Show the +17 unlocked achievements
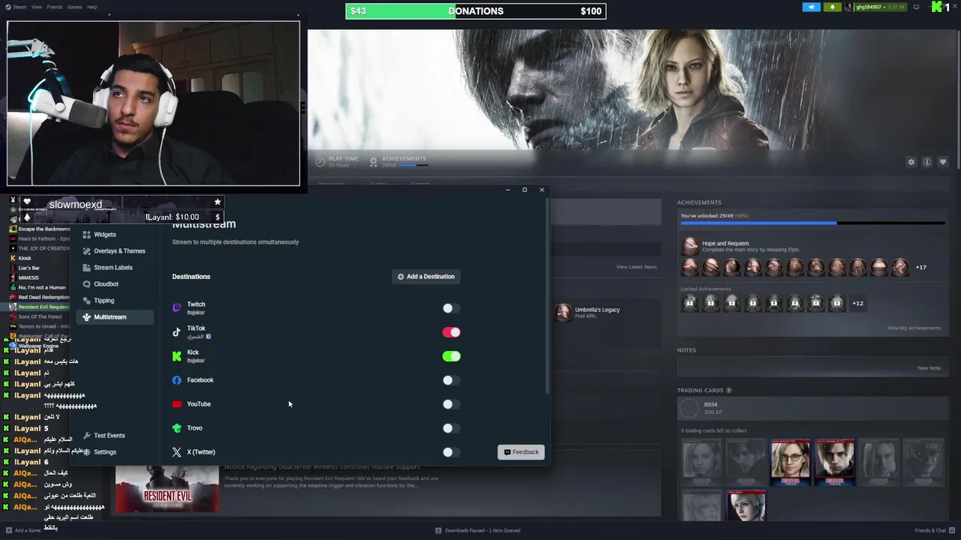Viewport: 961px width, 540px height. 920,267
